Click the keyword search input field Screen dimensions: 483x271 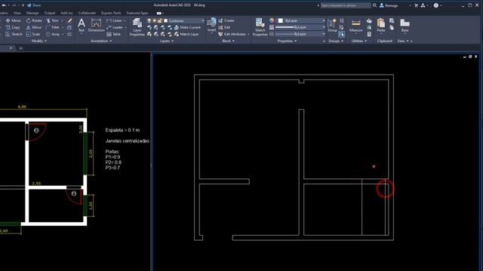pos(346,5)
